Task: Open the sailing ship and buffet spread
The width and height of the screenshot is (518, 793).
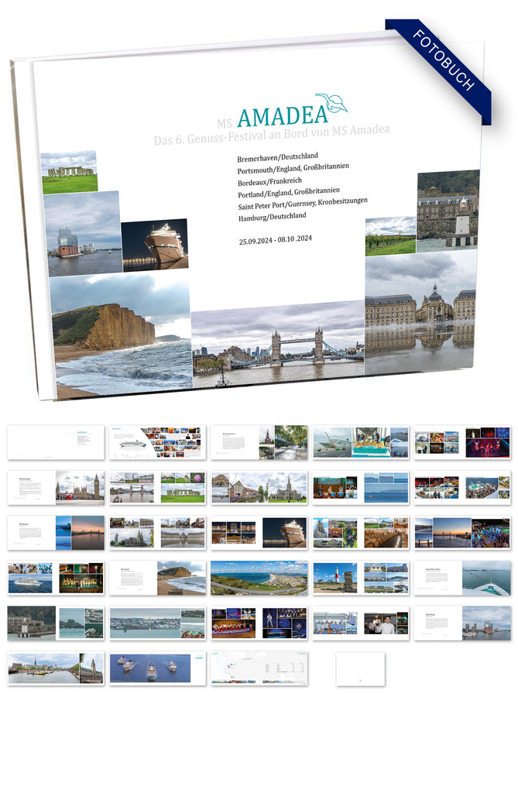Action: point(361,442)
